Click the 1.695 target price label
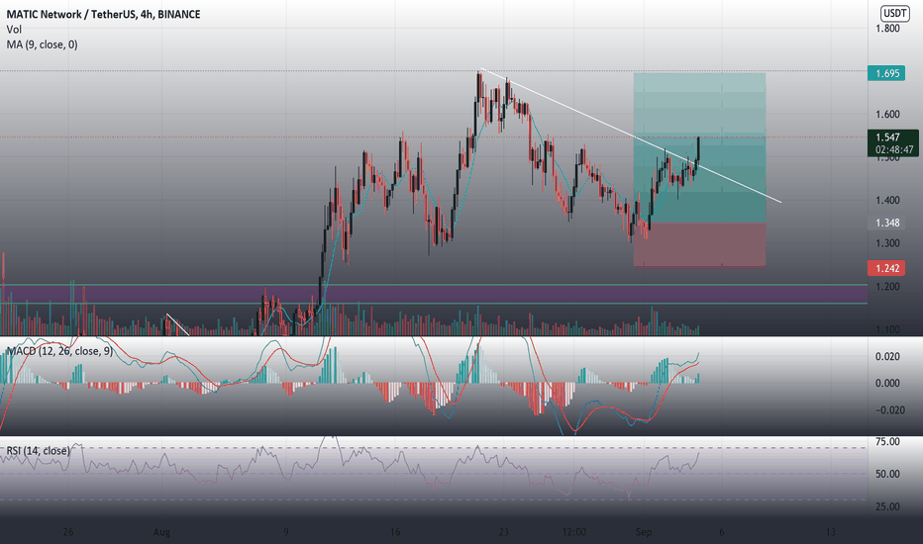The width and height of the screenshot is (923, 544). coord(886,73)
